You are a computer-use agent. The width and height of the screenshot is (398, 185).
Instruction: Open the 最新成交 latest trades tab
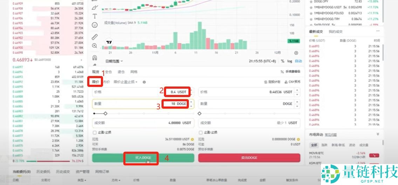pyautogui.click(x=316, y=32)
